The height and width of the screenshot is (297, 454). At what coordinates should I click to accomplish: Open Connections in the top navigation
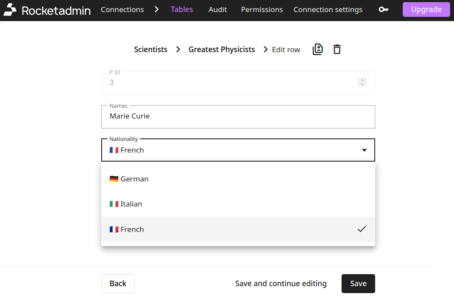coord(122,9)
